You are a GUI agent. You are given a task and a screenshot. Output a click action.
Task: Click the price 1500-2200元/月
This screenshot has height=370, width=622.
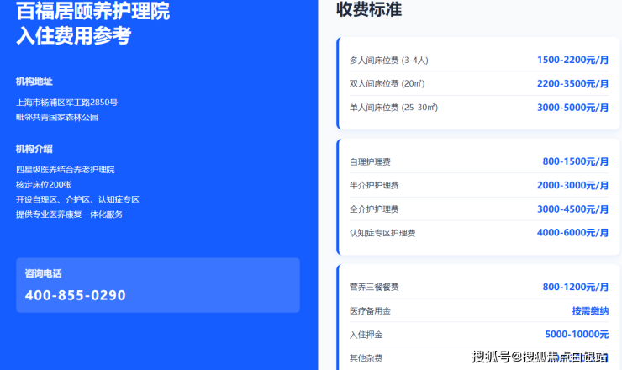[x=572, y=60]
